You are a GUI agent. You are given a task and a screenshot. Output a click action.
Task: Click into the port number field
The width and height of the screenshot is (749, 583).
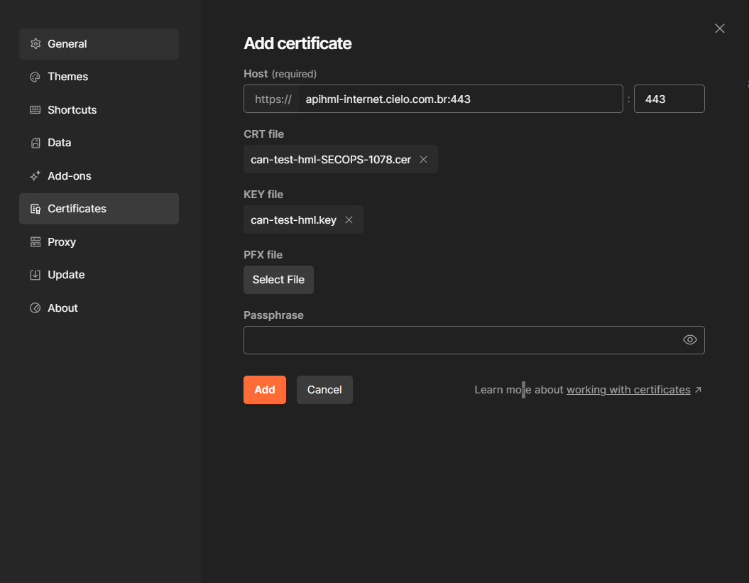668,99
